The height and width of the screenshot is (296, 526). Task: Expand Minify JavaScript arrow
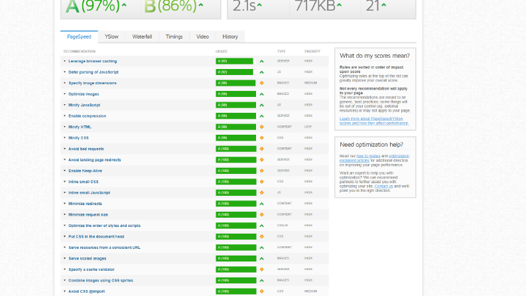[65, 105]
